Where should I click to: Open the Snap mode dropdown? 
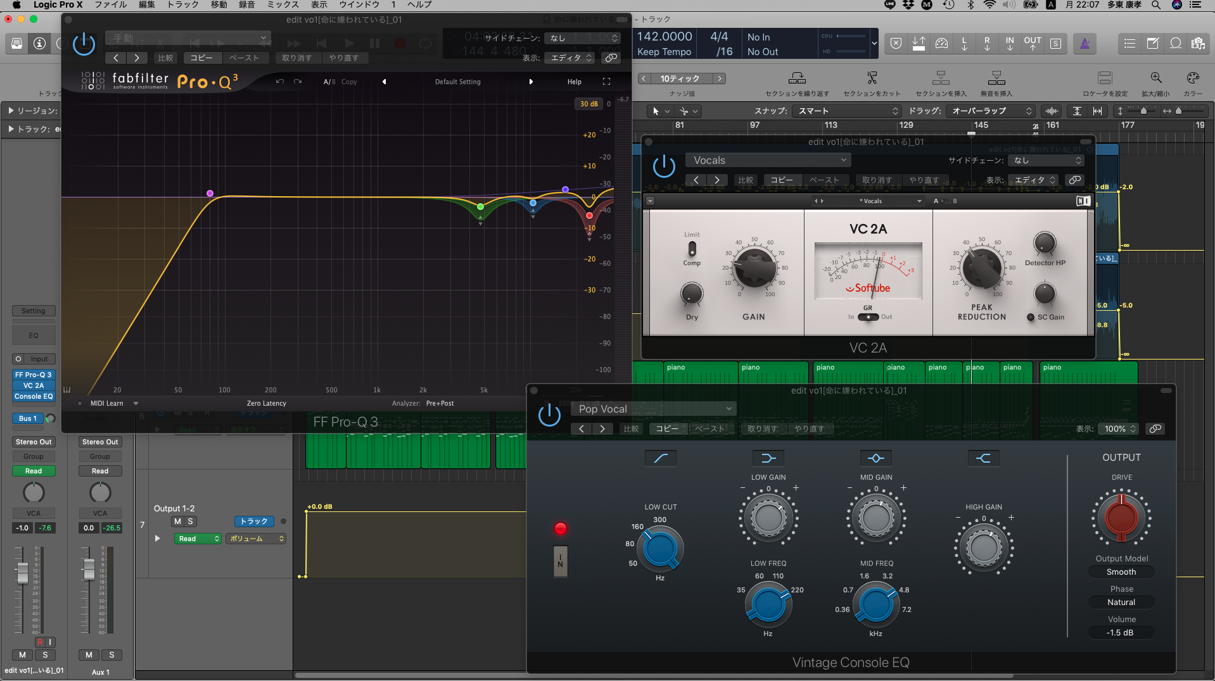pyautogui.click(x=846, y=111)
